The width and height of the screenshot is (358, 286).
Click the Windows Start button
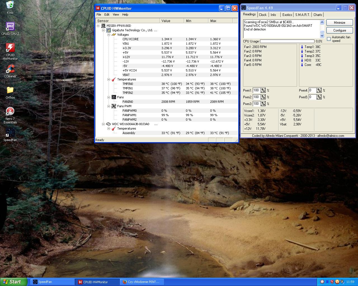pos(13,282)
